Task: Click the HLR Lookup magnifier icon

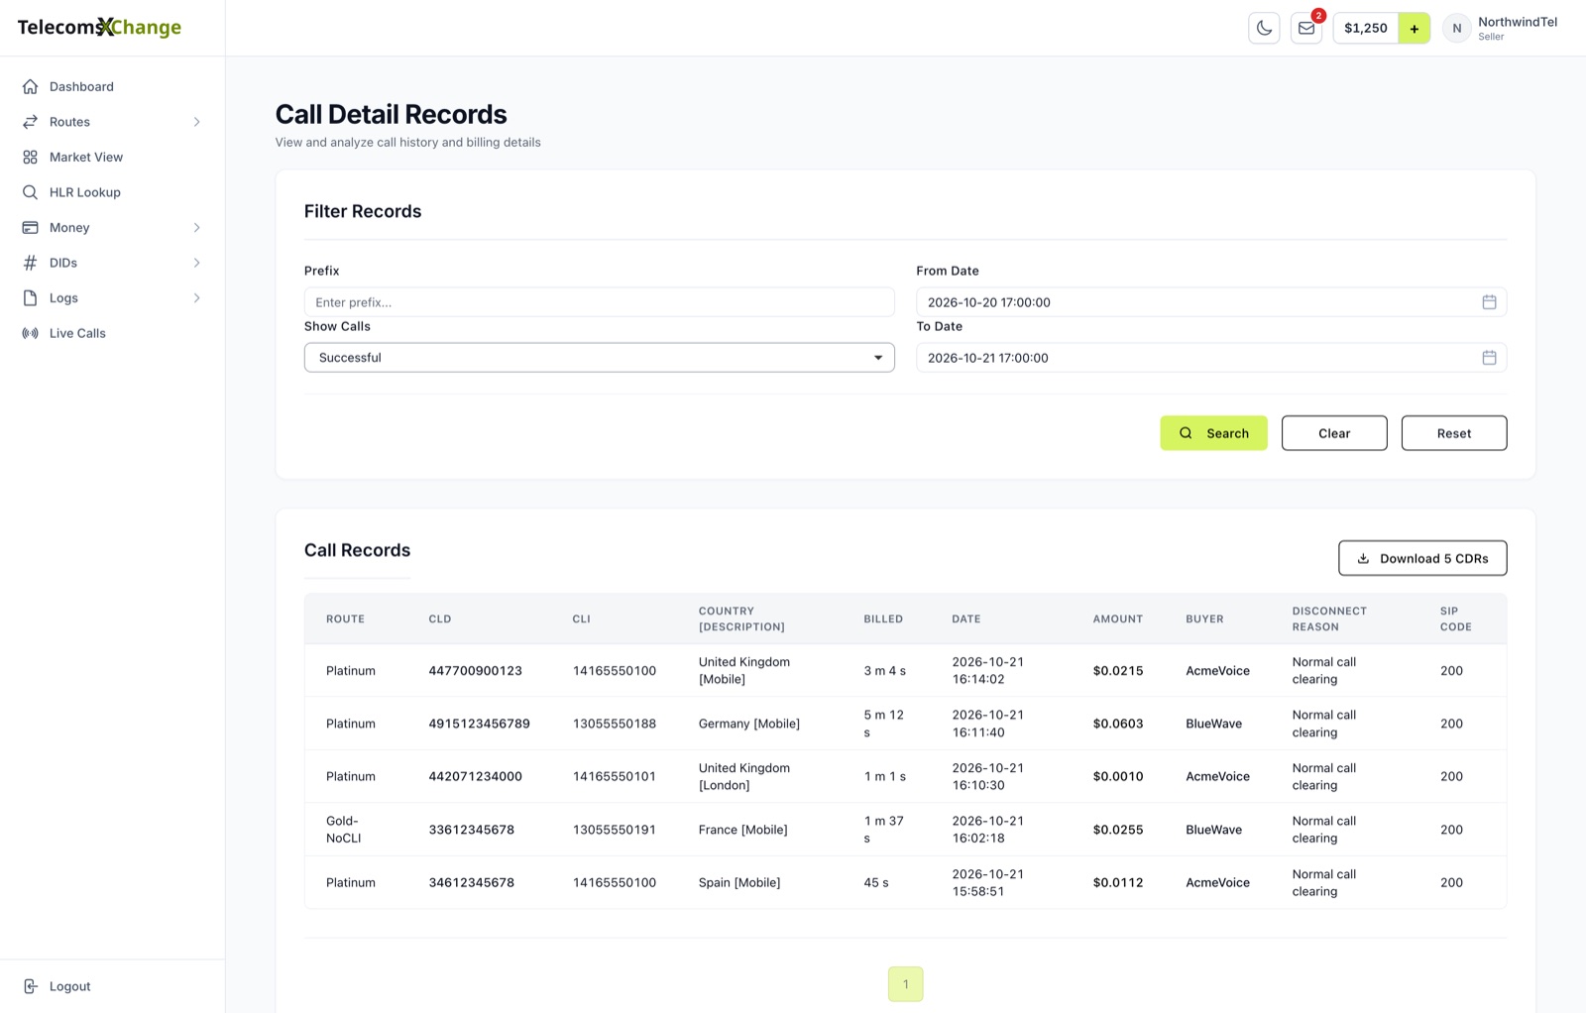Action: 30,192
